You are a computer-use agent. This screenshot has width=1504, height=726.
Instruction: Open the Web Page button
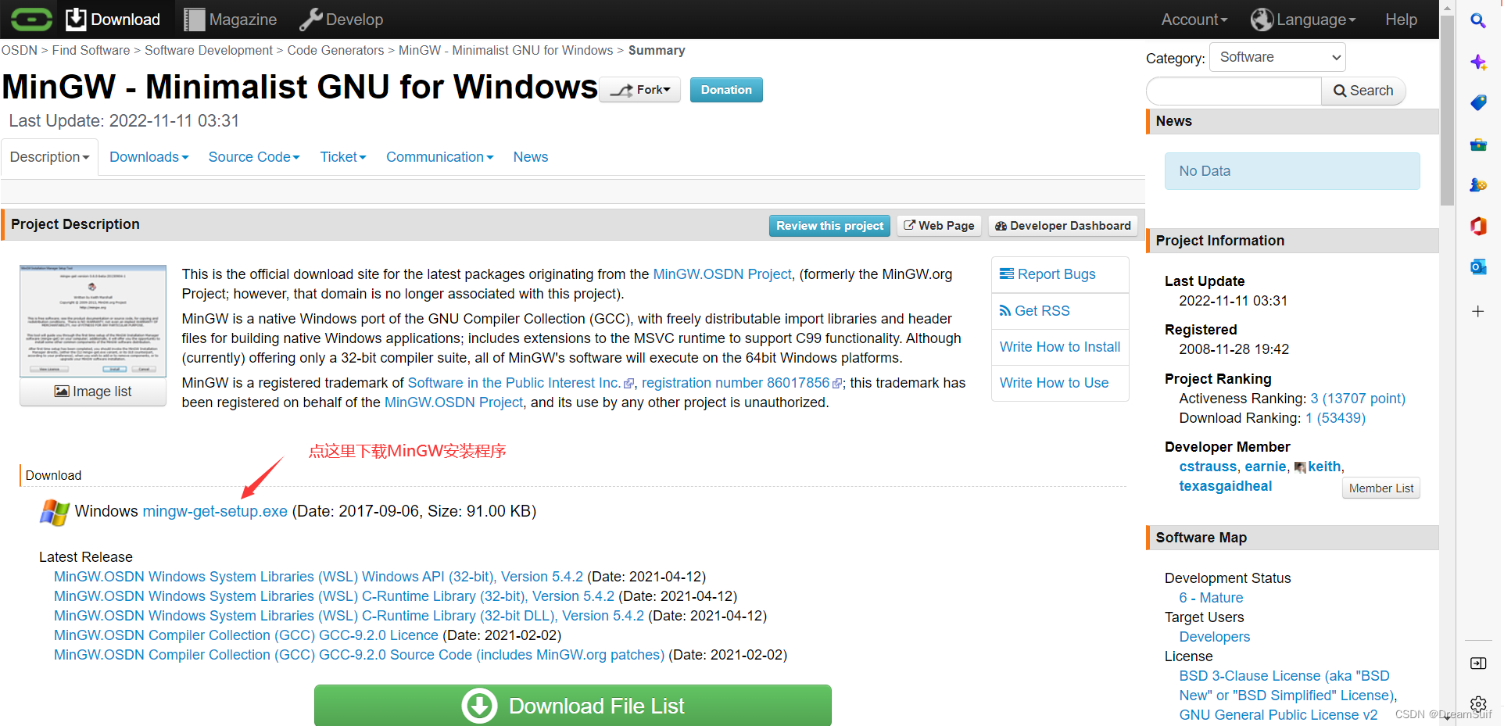click(x=939, y=226)
